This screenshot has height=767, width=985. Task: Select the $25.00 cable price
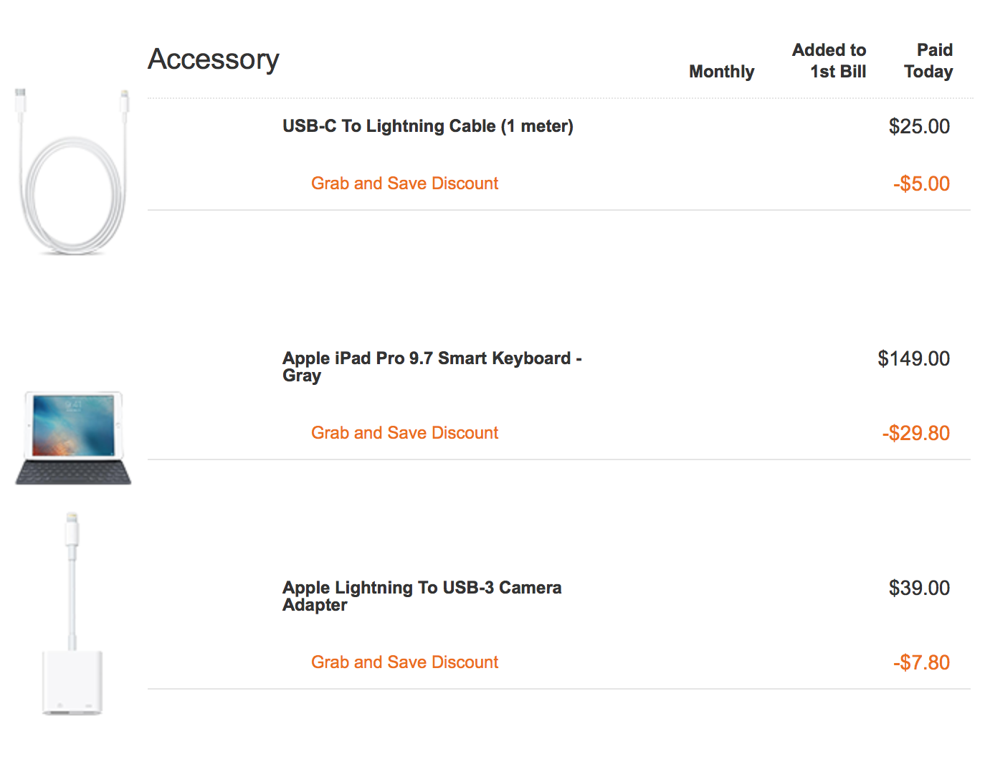click(919, 126)
